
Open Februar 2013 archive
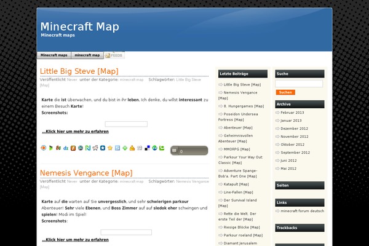pyautogui.click(x=292, y=113)
